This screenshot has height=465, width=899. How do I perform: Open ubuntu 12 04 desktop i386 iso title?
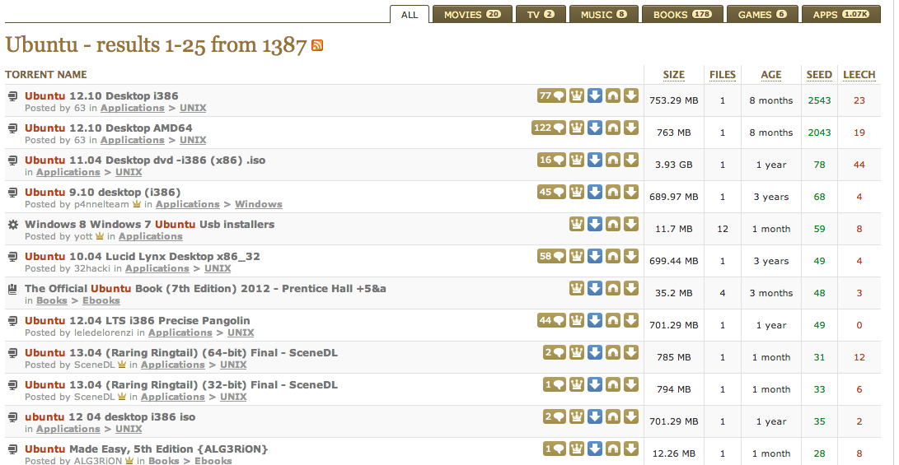pos(110,416)
